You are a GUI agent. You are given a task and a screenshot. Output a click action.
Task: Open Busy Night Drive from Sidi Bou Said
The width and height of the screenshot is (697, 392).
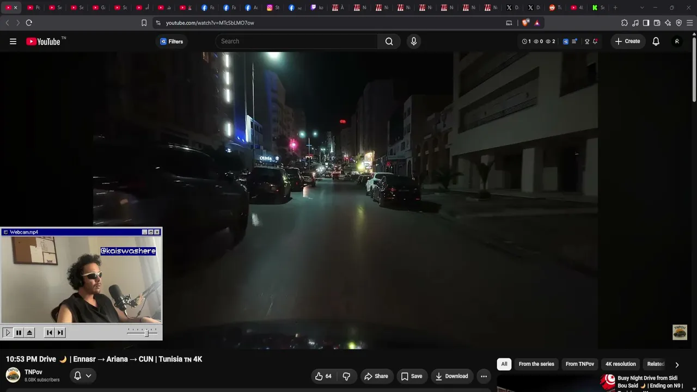click(650, 382)
